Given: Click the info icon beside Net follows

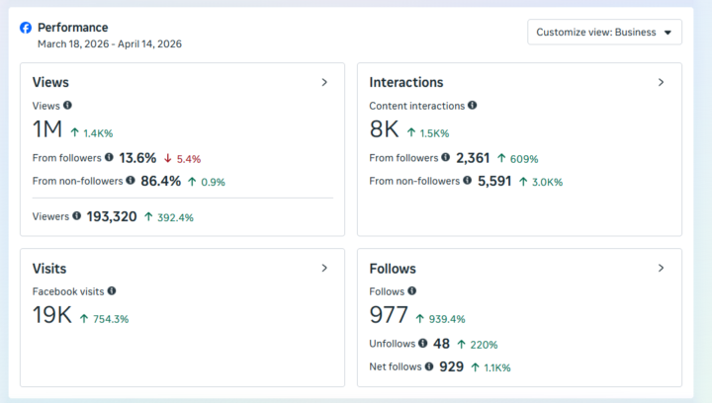Looking at the screenshot, I should (x=429, y=365).
